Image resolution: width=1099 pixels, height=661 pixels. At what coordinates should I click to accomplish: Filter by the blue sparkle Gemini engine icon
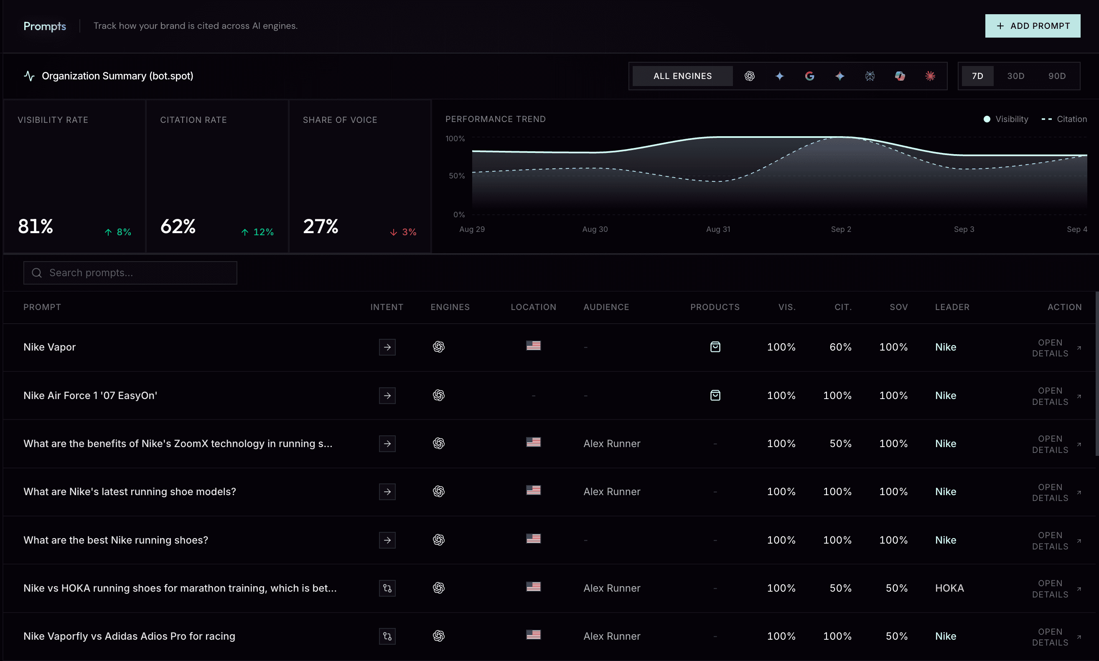click(x=779, y=76)
